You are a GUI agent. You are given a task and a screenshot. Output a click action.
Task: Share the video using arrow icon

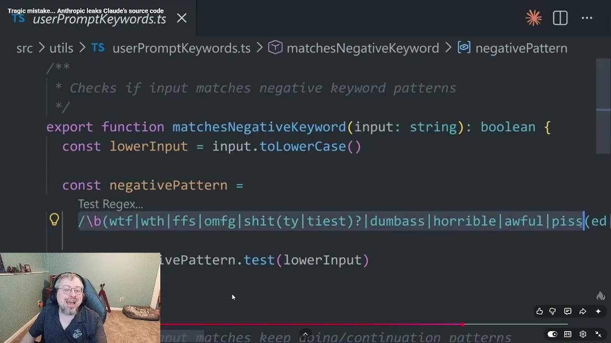(583, 311)
